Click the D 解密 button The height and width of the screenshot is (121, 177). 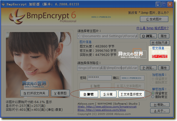(89, 94)
